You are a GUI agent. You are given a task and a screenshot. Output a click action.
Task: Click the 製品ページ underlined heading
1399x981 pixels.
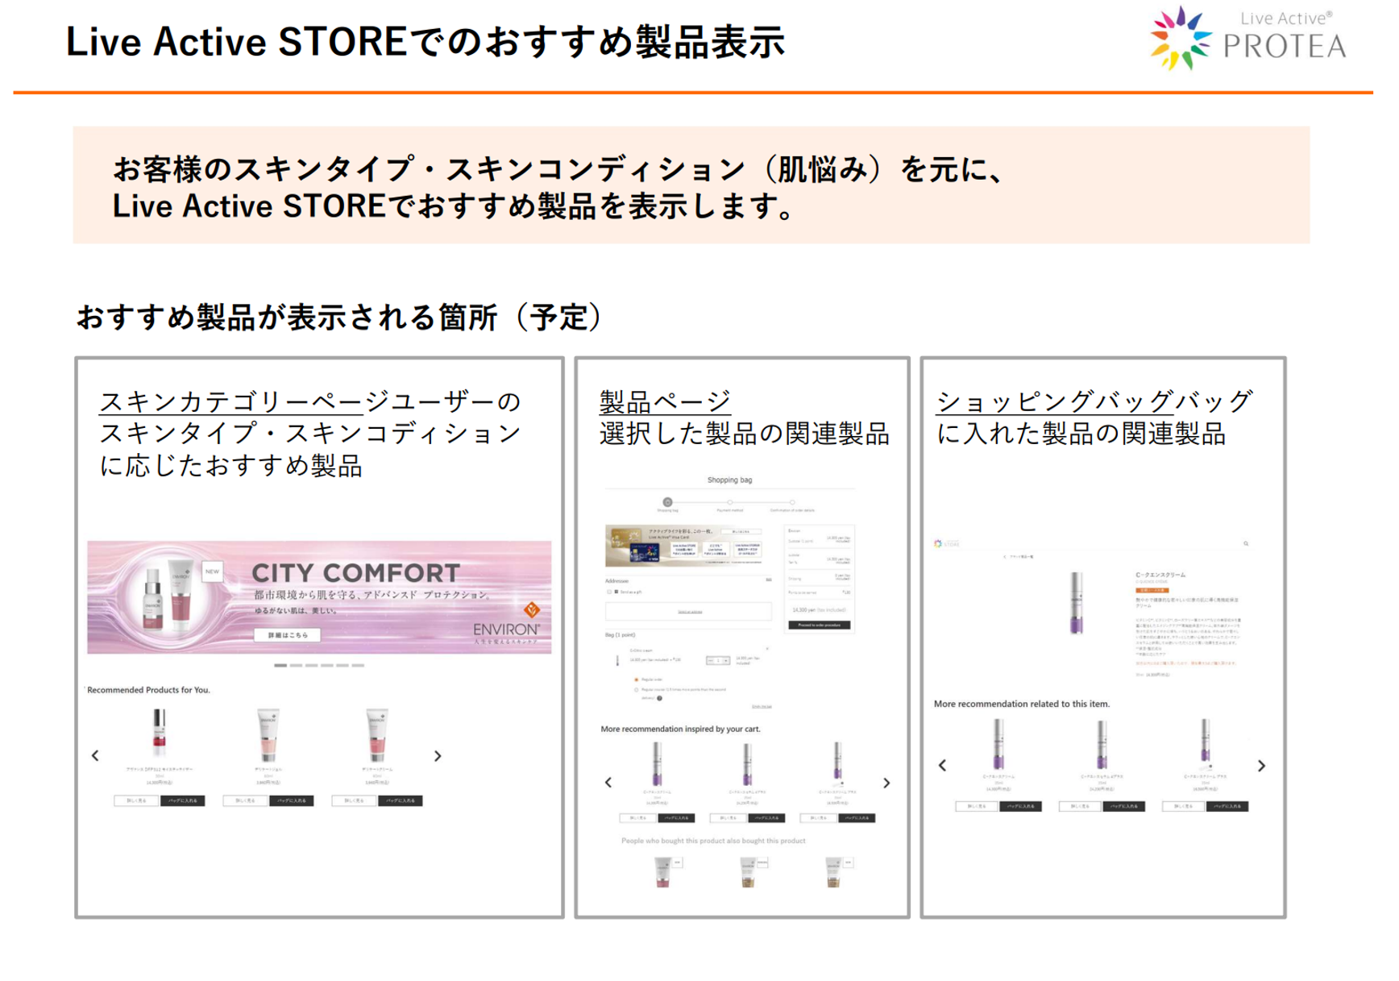[665, 401]
